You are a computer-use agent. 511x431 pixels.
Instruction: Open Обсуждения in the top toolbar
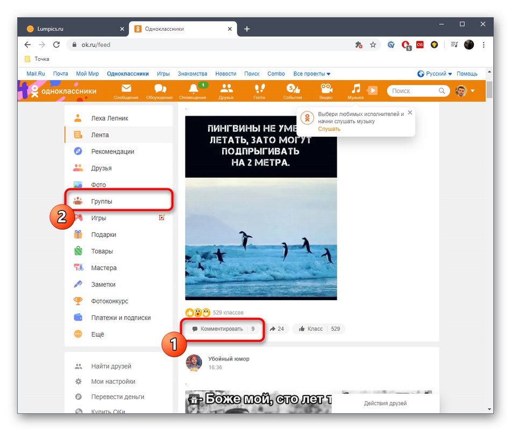[160, 90]
